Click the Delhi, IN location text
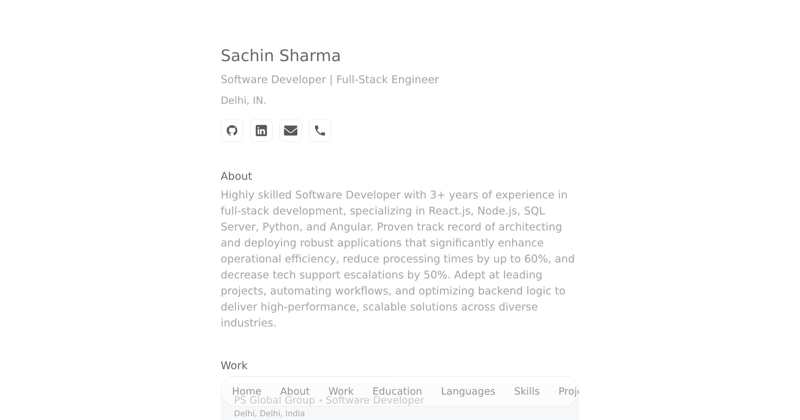Viewport: 800px width, 420px height. point(243,100)
